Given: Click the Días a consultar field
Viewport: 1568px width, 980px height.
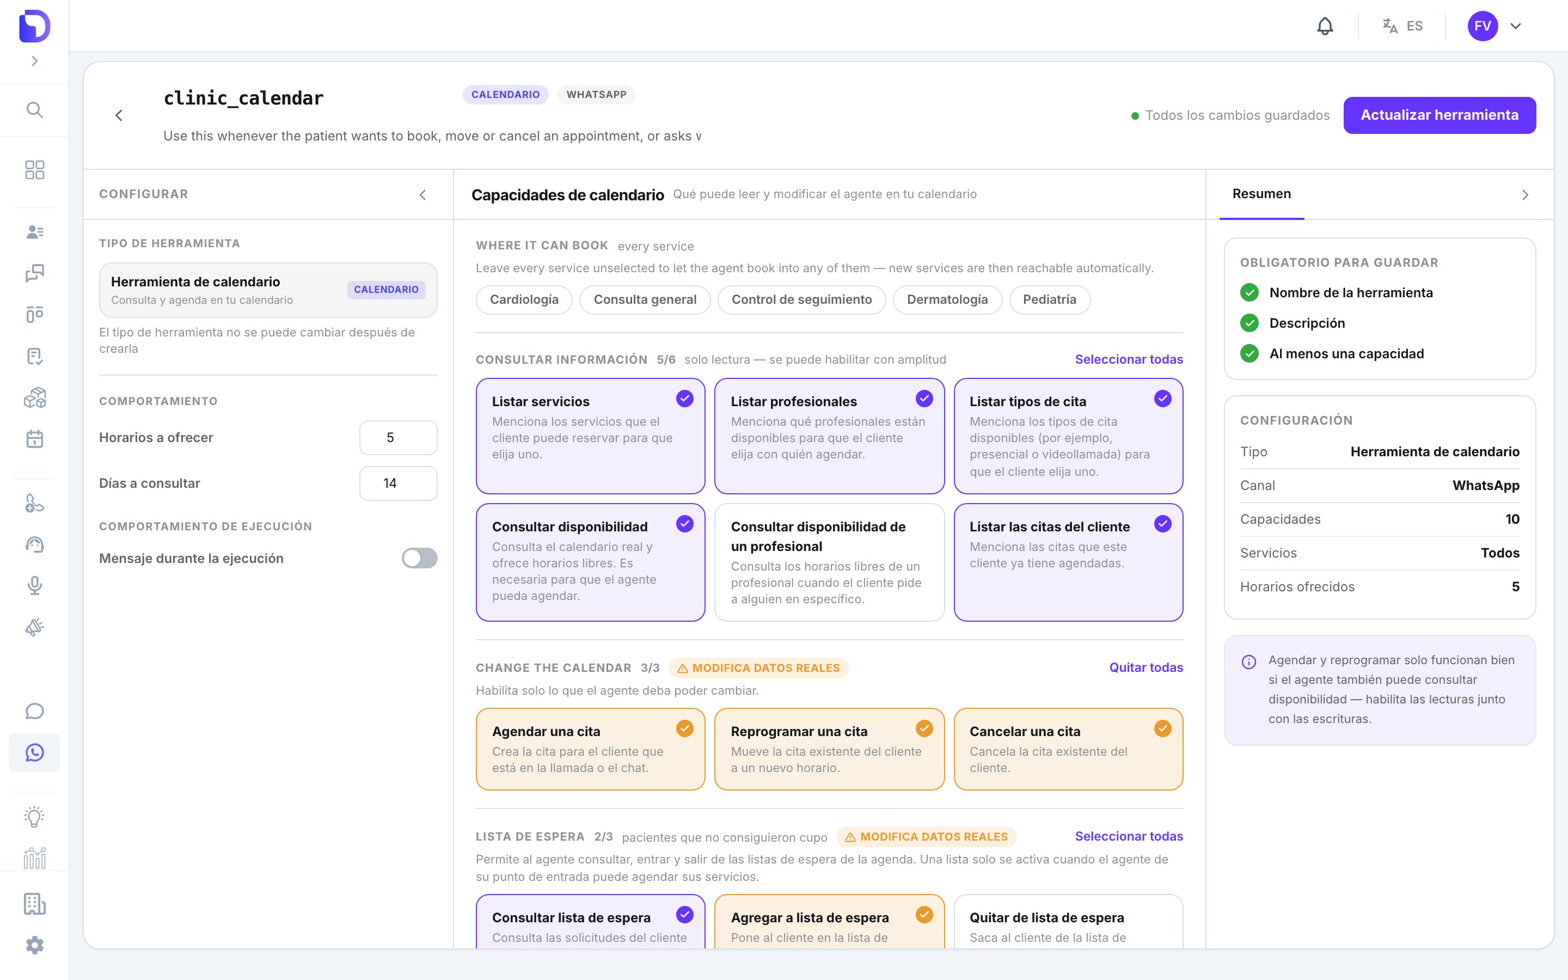Looking at the screenshot, I should click(398, 483).
